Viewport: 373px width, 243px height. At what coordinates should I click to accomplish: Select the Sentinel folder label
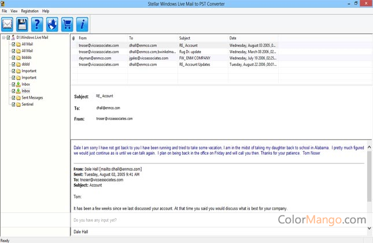[x=28, y=104]
